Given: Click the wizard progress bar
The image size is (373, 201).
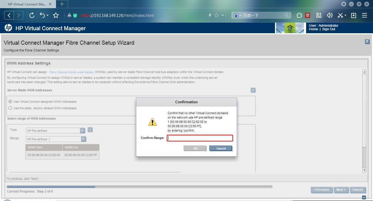Looking at the screenshot, I should pyautogui.click(x=140, y=187).
